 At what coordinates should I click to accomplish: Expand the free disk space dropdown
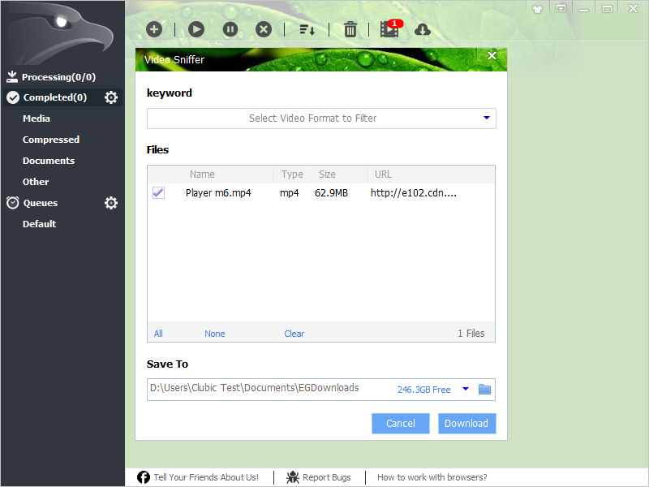[466, 389]
